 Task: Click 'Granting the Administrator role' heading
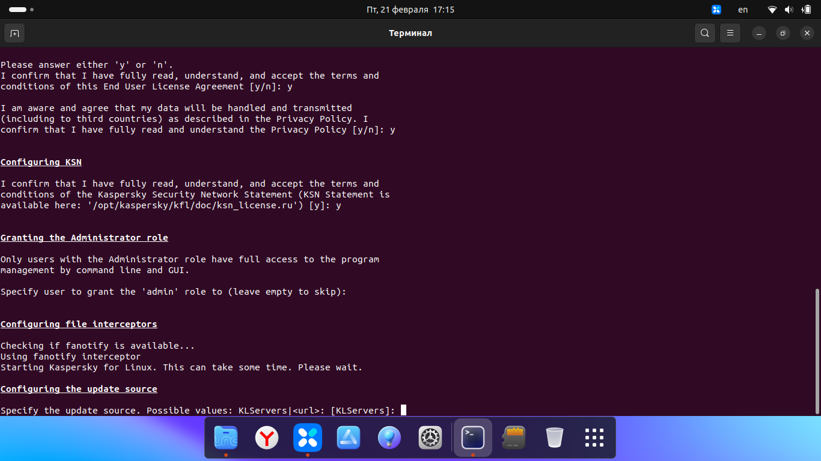click(84, 238)
